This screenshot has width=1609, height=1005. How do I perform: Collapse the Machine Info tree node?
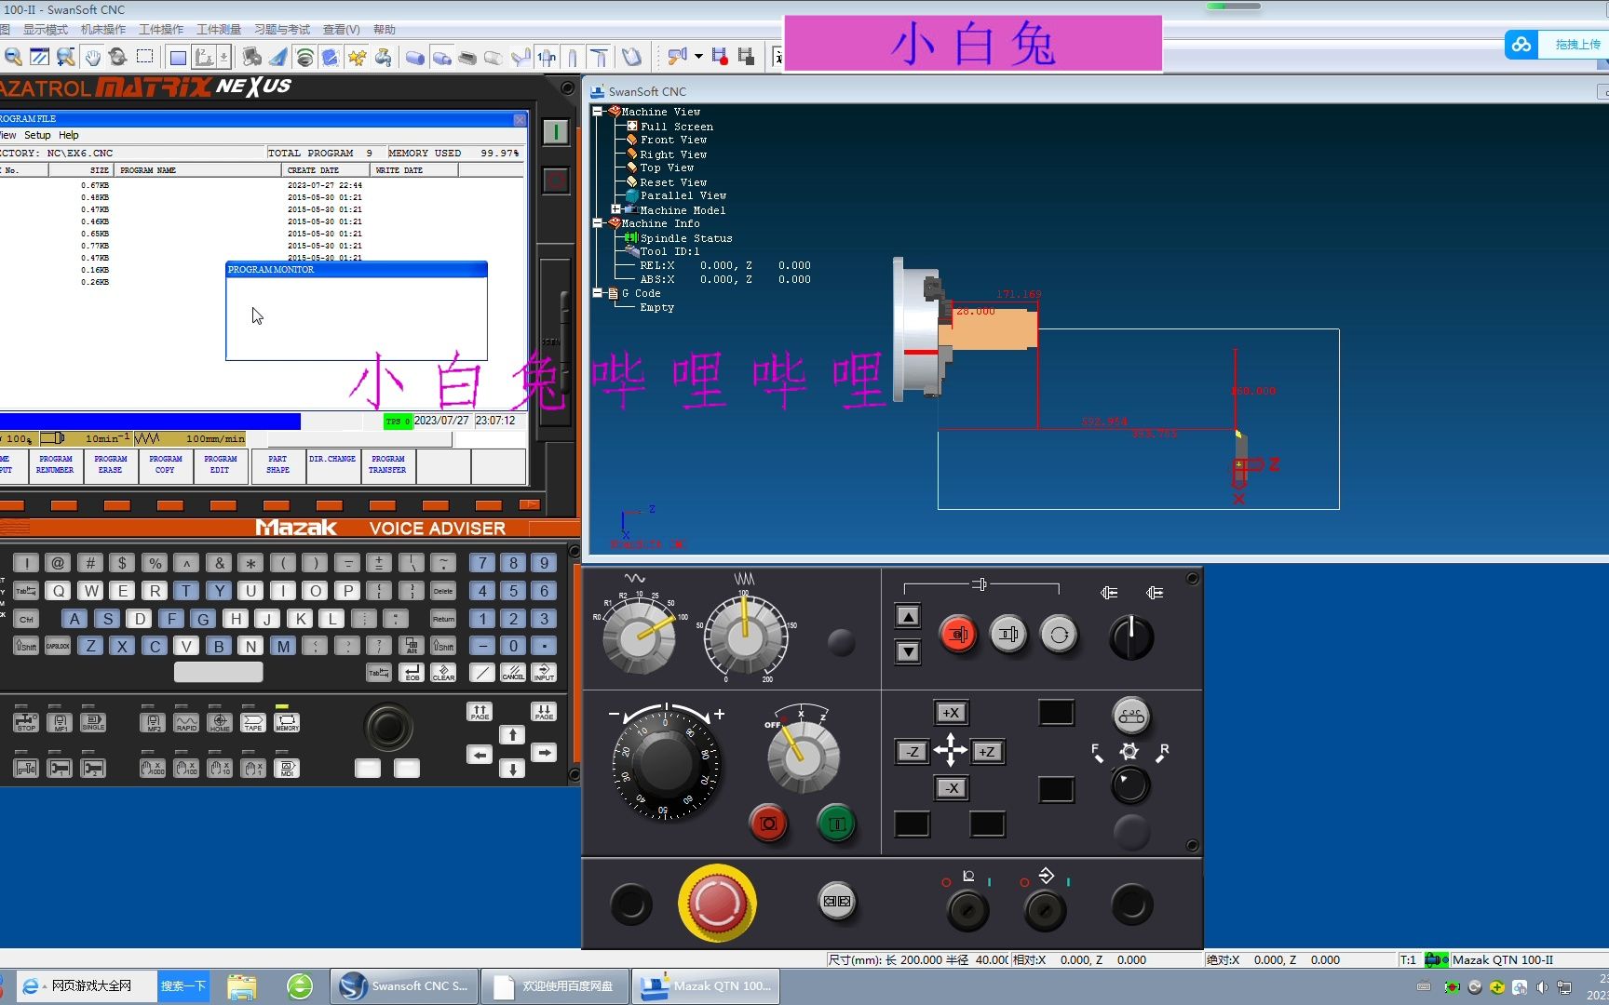coord(598,222)
